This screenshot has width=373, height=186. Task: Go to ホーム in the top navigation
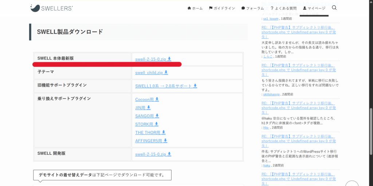coord(195,8)
